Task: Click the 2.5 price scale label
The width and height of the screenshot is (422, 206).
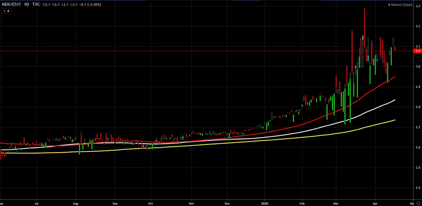Action: click(418, 168)
